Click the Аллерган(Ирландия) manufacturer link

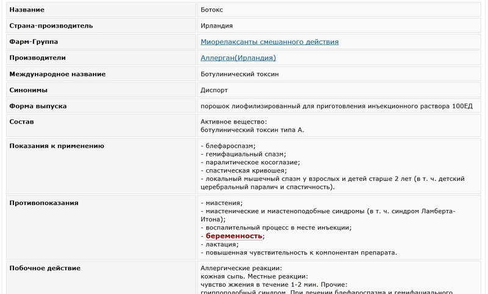[239, 58]
